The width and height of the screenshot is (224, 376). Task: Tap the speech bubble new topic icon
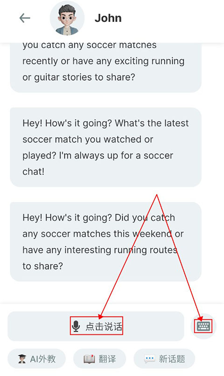150,359
